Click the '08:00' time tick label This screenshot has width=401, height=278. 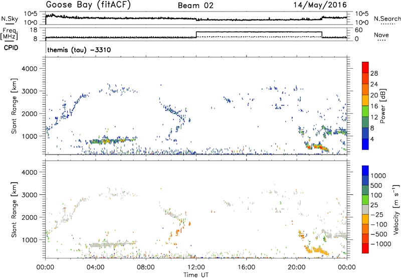[146, 267]
